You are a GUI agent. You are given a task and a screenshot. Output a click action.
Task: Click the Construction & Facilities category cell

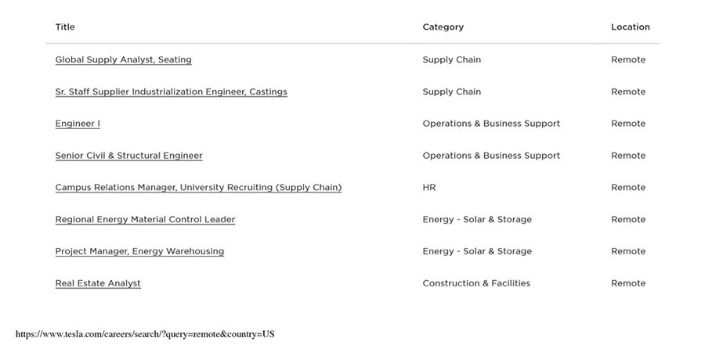point(475,283)
